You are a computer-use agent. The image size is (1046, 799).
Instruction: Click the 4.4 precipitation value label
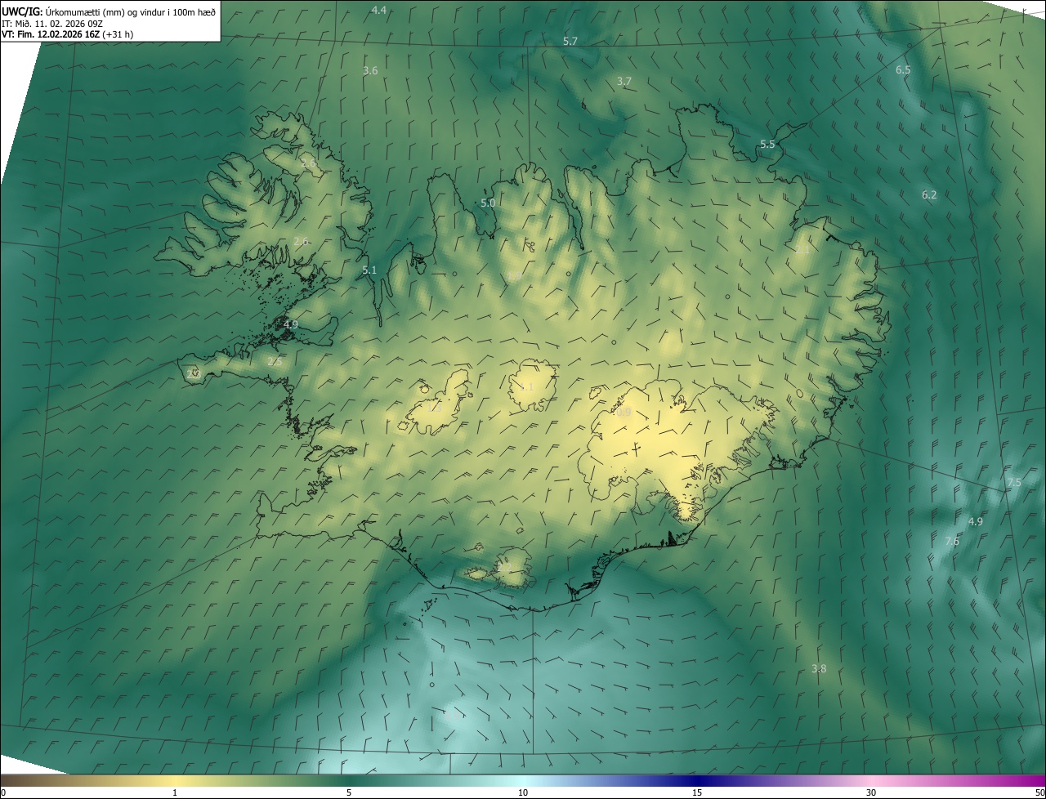coord(378,11)
